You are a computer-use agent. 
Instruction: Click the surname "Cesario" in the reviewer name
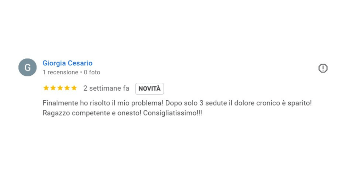point(80,63)
